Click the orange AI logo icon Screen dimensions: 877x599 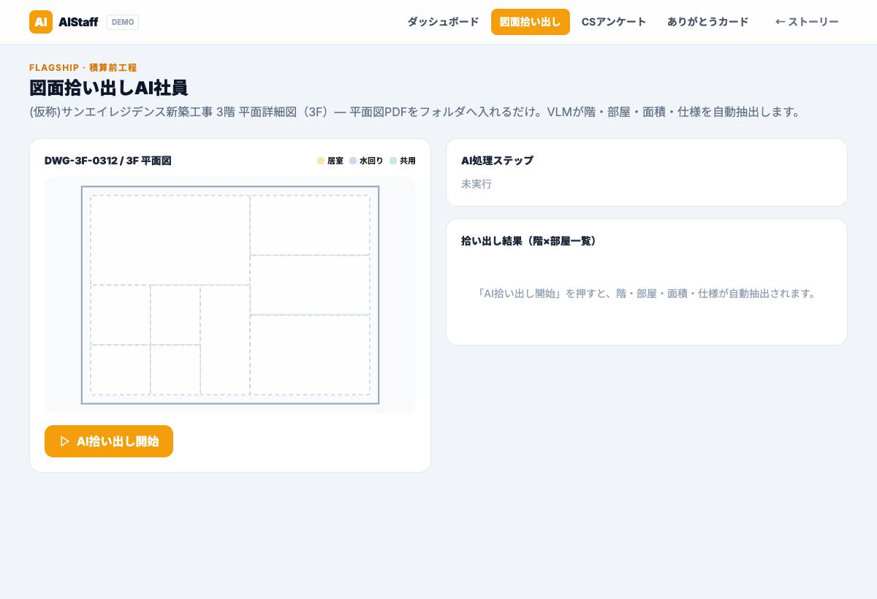coord(41,22)
